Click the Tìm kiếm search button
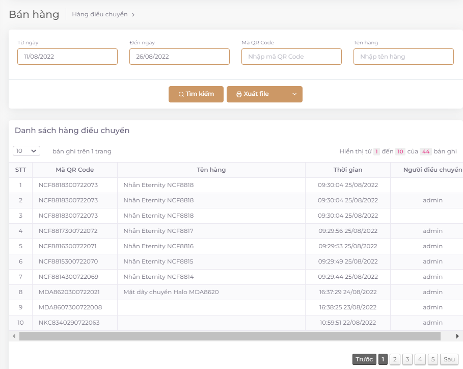This screenshot has height=369, width=463. coord(196,94)
